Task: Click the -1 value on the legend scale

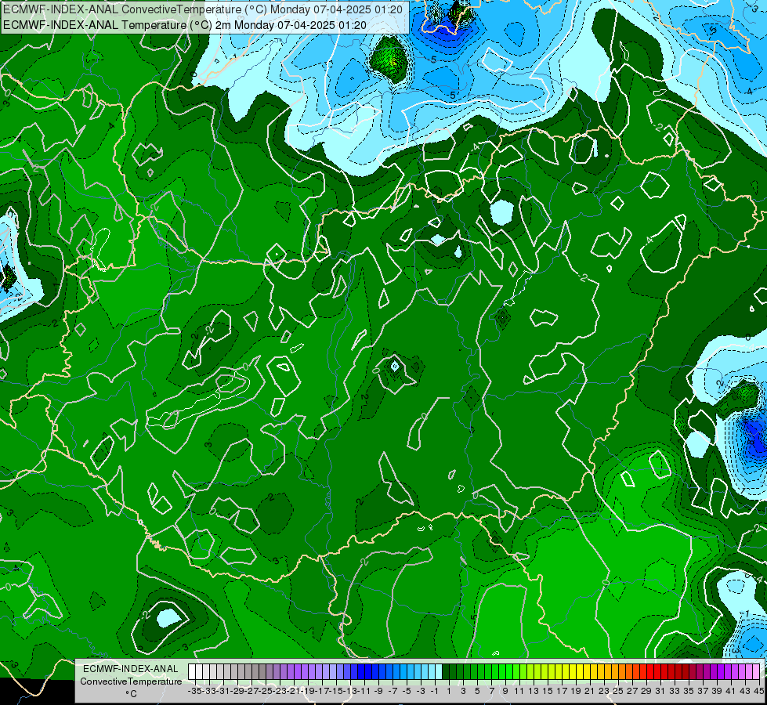Action: [434, 691]
